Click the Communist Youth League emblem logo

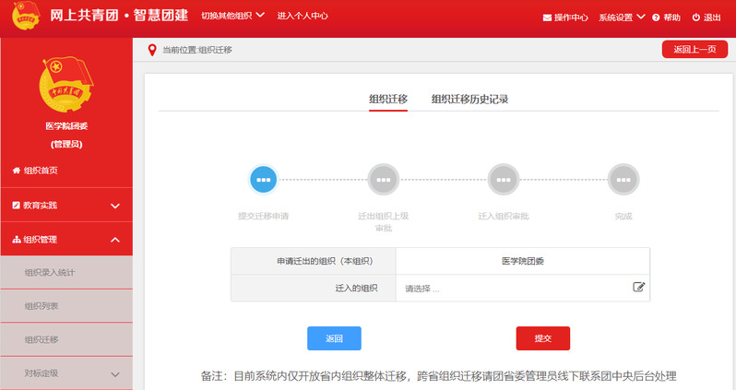click(x=65, y=85)
